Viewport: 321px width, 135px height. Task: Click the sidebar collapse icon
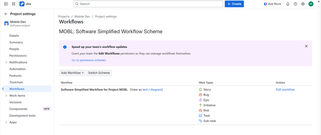[x=6, y=4]
